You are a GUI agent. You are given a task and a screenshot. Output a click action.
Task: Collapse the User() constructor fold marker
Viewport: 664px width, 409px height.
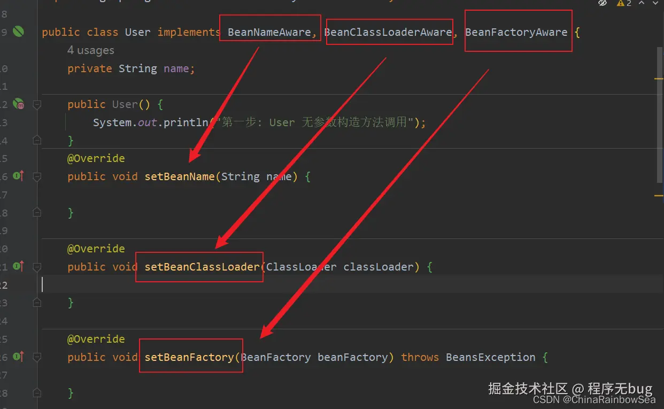pyautogui.click(x=37, y=104)
